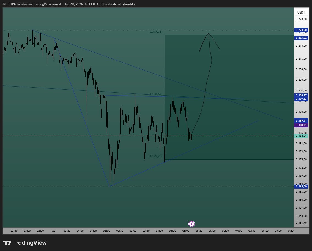Screen dimensions: 312x251
Task: Click the BKCRTPA snapshot header text
Action: click(x=69, y=4)
